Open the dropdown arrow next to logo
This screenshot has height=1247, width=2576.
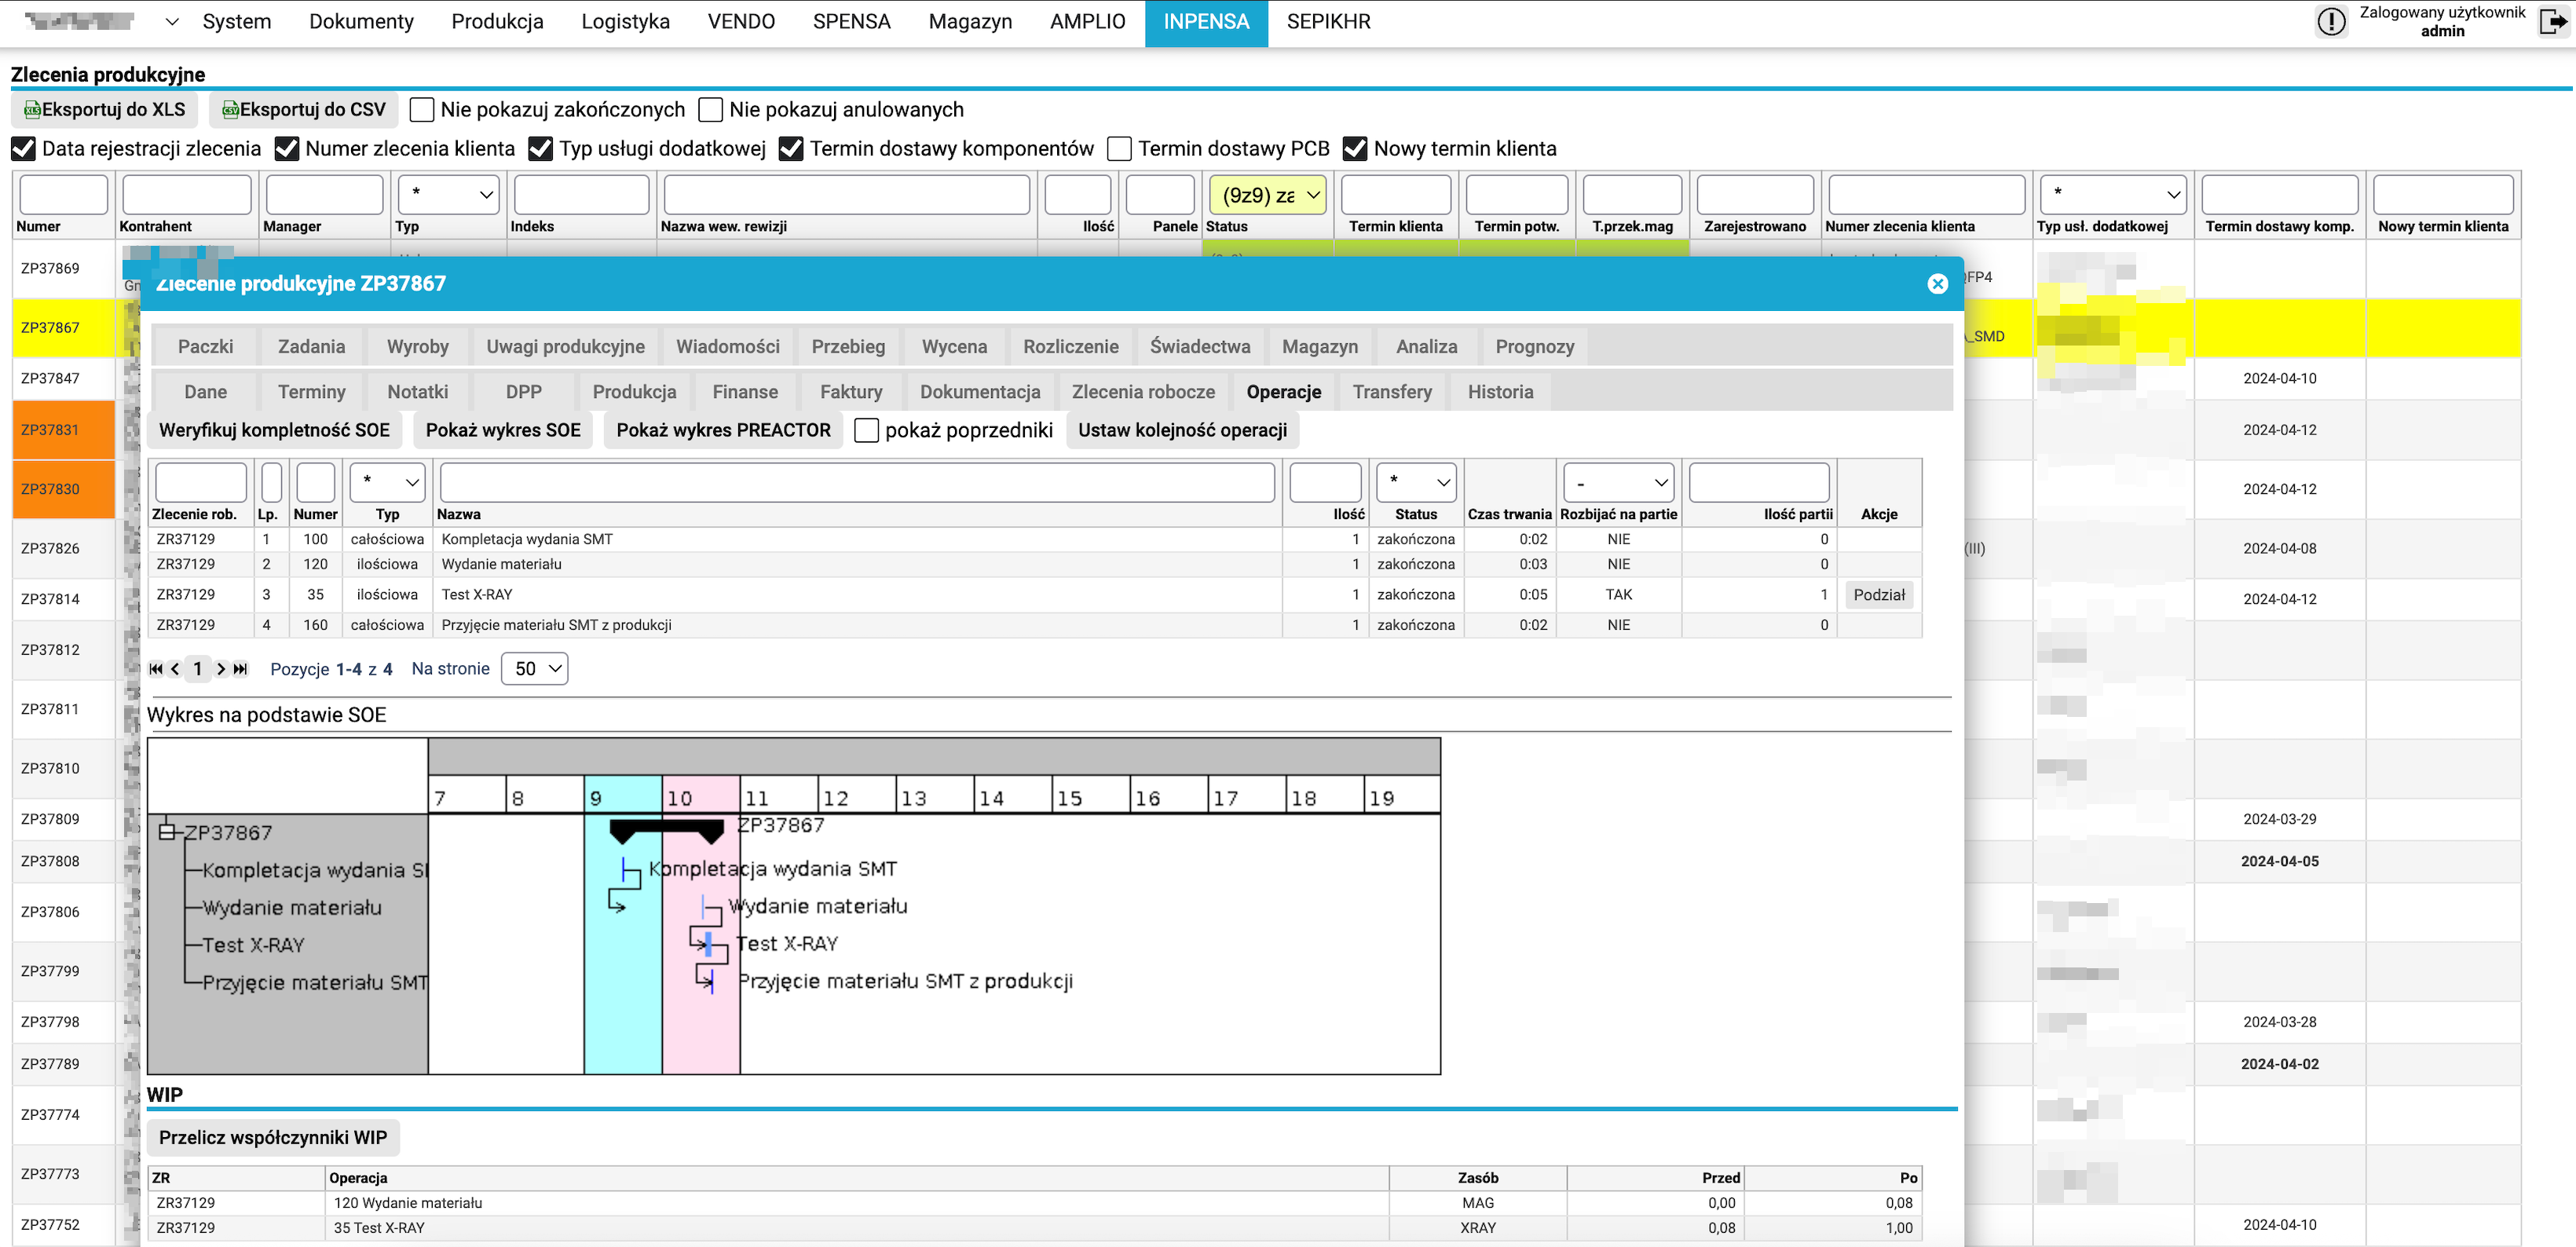click(x=172, y=22)
